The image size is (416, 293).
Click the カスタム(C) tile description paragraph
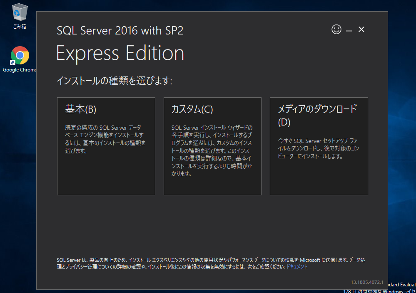pos(212,150)
